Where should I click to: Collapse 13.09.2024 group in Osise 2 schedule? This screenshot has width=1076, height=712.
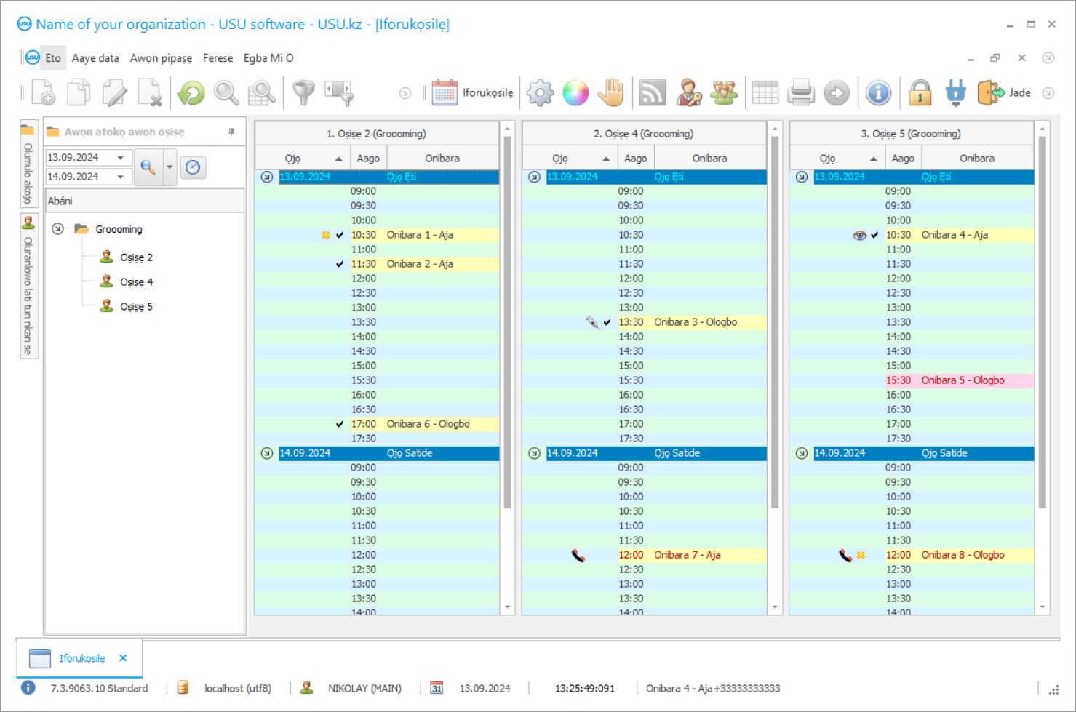267,177
